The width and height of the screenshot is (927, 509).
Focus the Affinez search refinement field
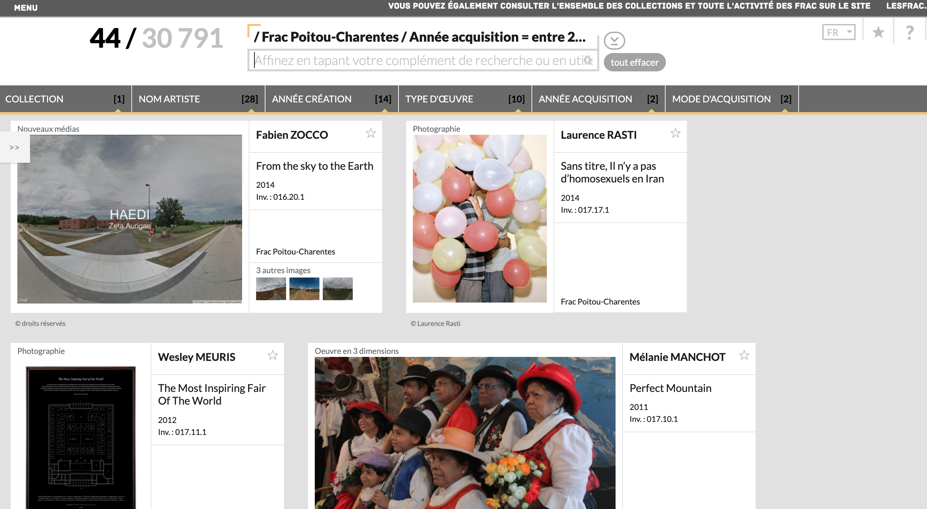423,60
